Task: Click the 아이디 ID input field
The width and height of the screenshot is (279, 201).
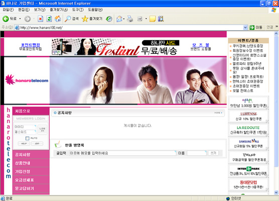Action: (25, 127)
